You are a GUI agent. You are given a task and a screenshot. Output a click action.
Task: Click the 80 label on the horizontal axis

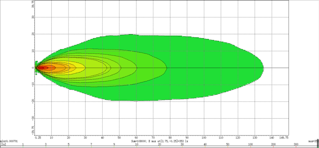click(x=170, y=138)
